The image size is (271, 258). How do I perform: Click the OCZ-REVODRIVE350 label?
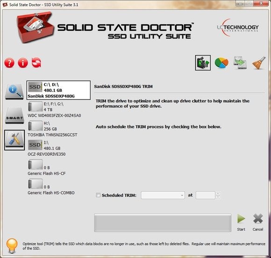[x=47, y=154]
